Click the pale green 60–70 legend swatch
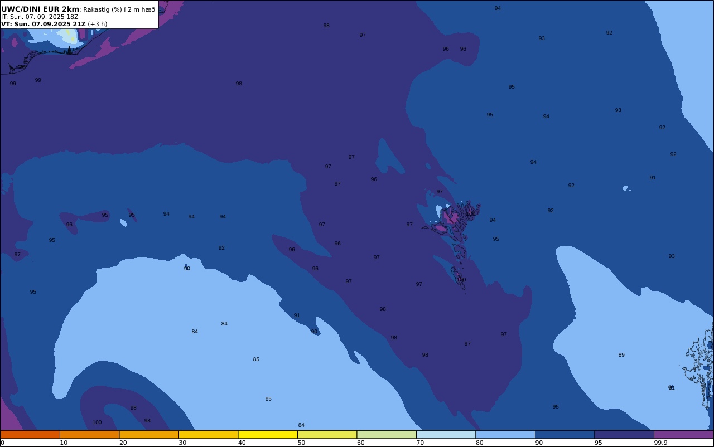Screen dimensions: 714x447 pyautogui.click(x=387, y=434)
